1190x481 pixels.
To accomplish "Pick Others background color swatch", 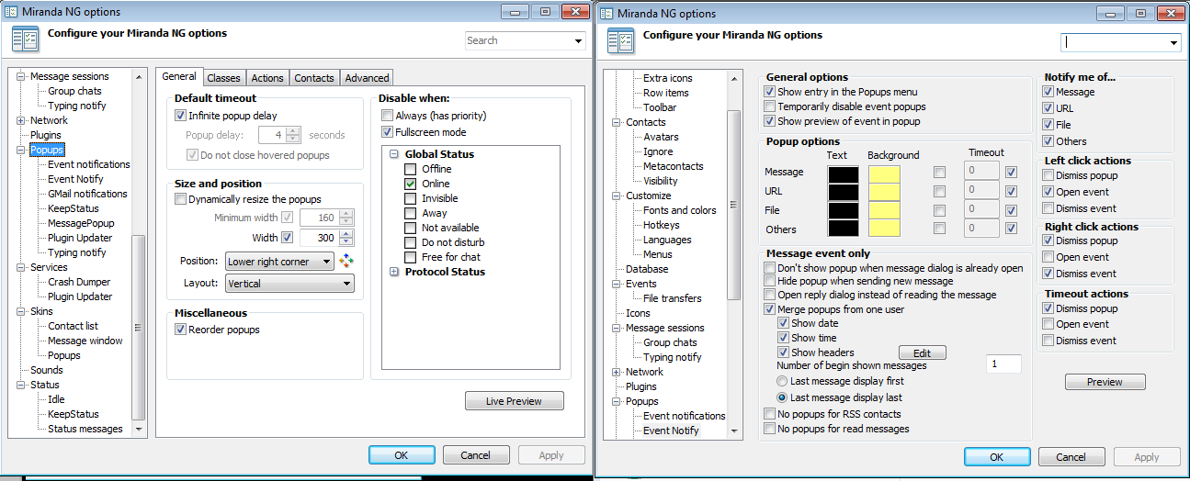I will (x=884, y=229).
